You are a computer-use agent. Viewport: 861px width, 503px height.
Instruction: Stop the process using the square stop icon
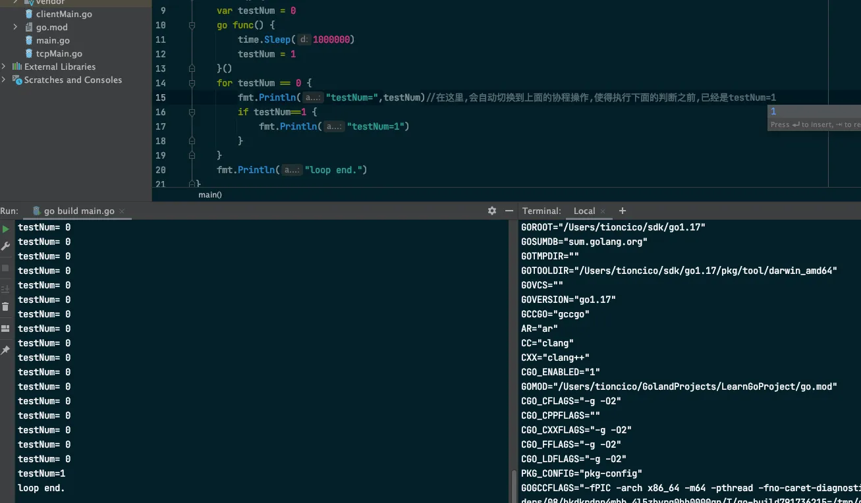pos(5,268)
